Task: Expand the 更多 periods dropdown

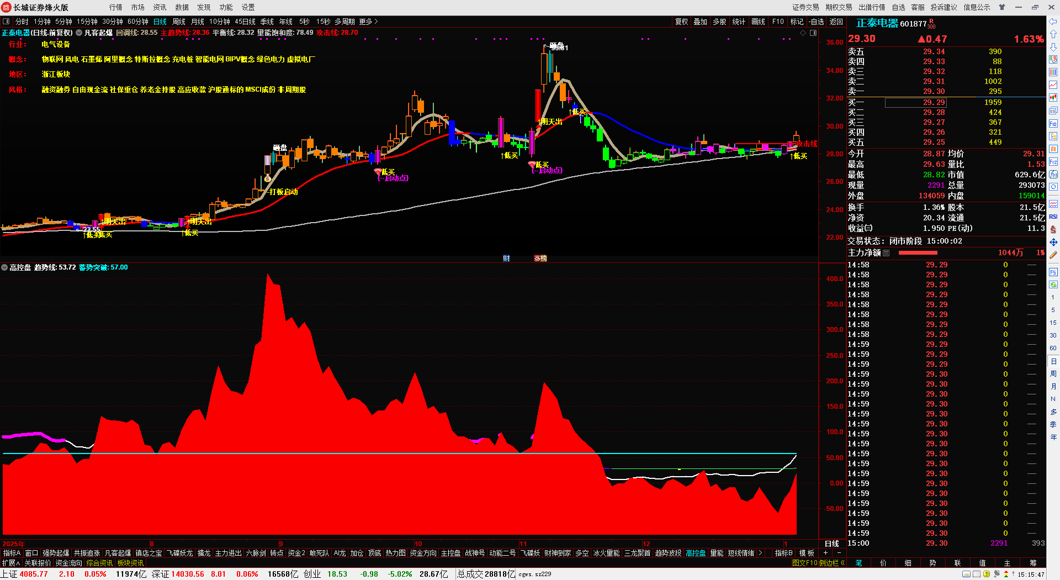Action: [368, 22]
